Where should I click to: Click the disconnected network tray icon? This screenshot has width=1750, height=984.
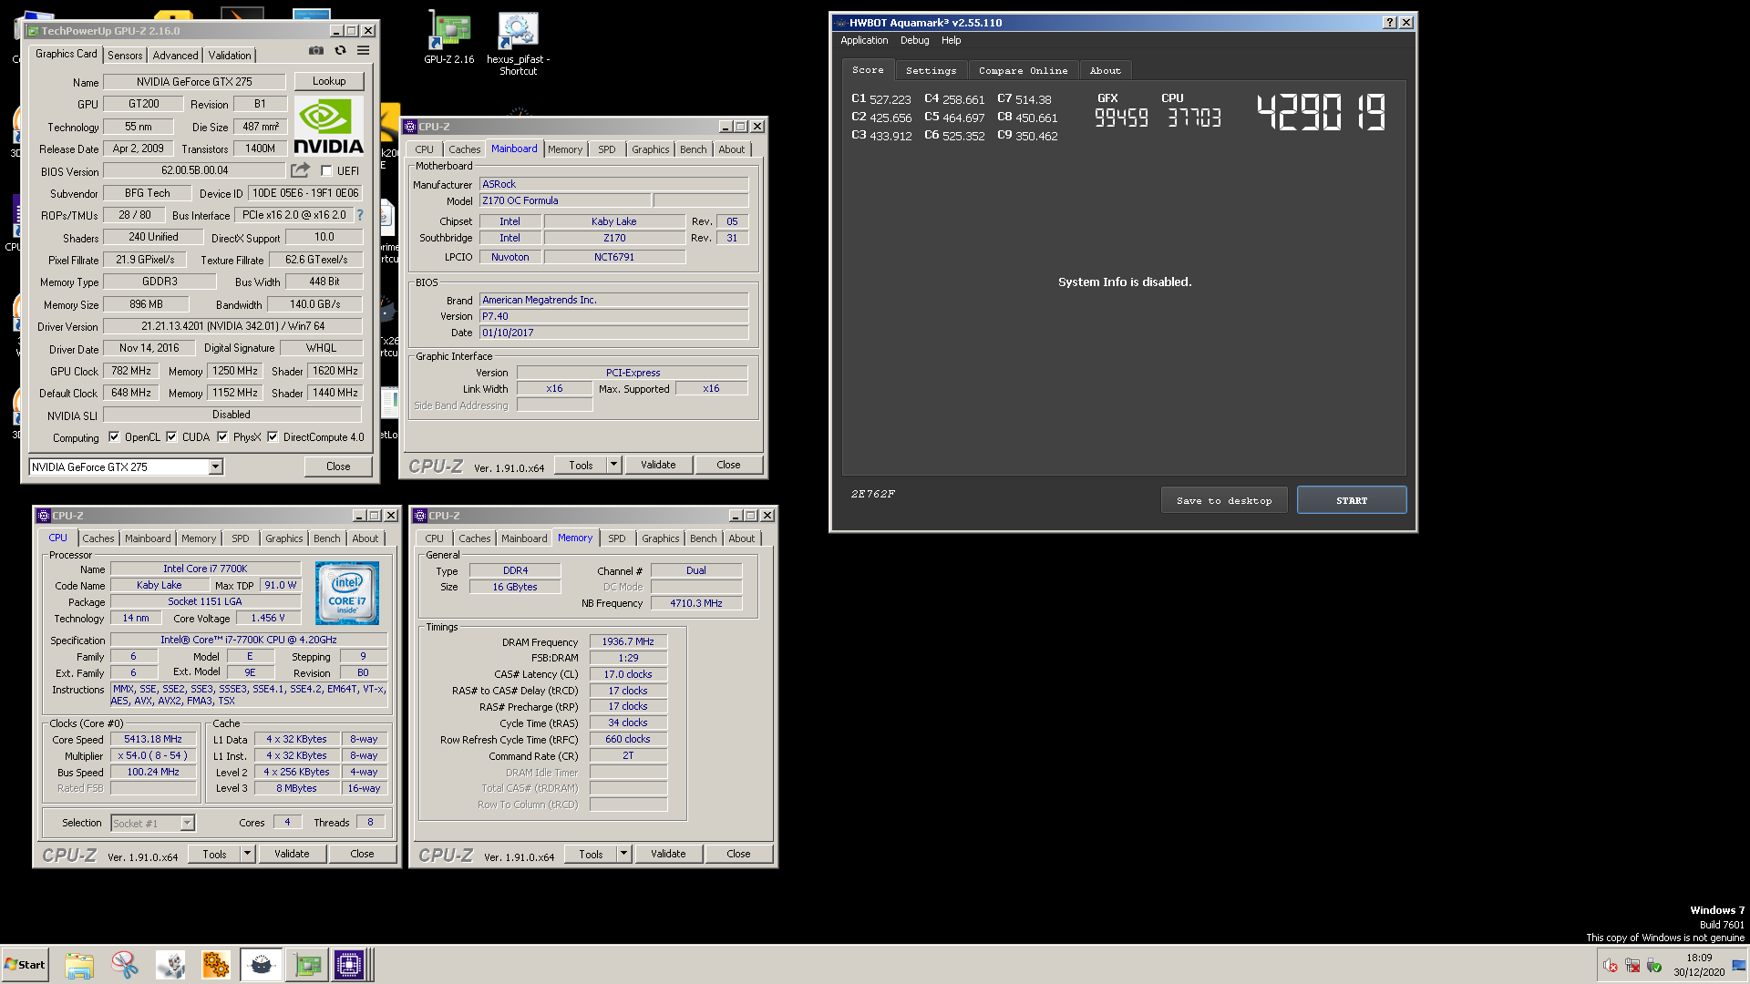(x=1632, y=966)
